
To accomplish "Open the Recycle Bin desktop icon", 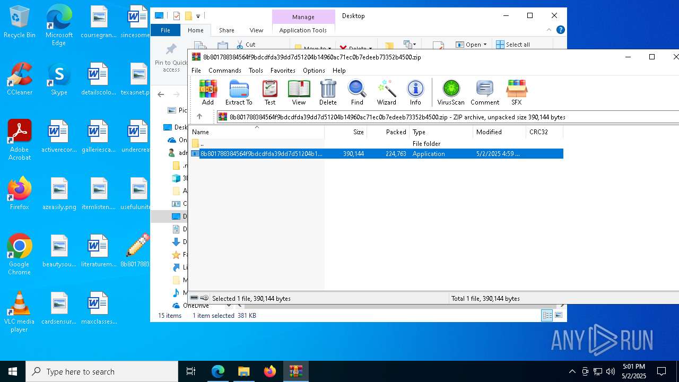I will tap(20, 22).
